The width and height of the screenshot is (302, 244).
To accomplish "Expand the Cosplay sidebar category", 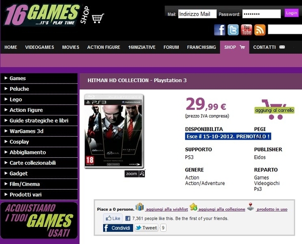I will tap(39, 142).
